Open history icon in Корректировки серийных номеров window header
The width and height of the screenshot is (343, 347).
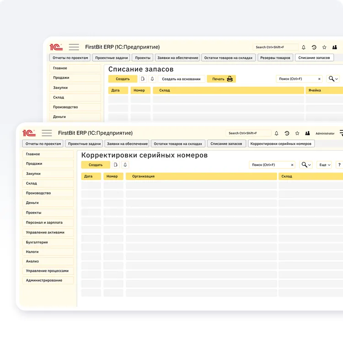click(287, 133)
